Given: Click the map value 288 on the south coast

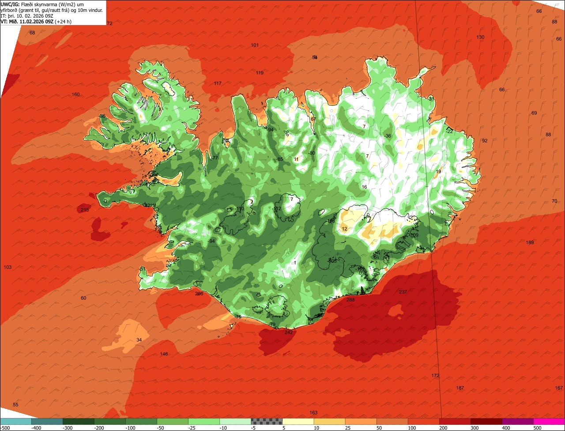Looking at the screenshot, I should pos(350,300).
